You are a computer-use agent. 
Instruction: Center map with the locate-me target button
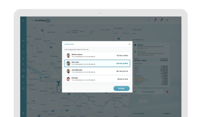(x=33, y=101)
